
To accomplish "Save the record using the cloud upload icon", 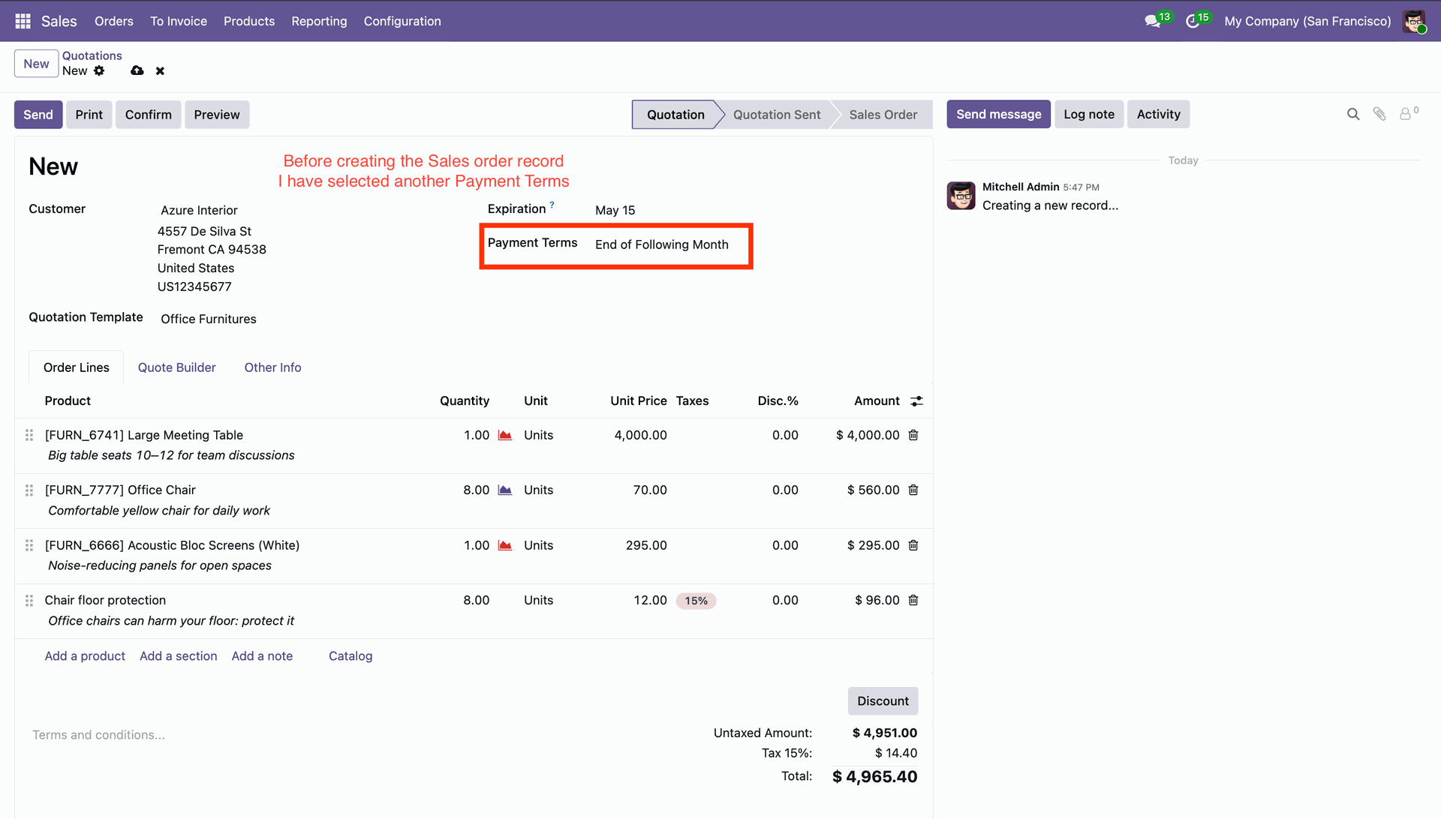I will point(137,70).
